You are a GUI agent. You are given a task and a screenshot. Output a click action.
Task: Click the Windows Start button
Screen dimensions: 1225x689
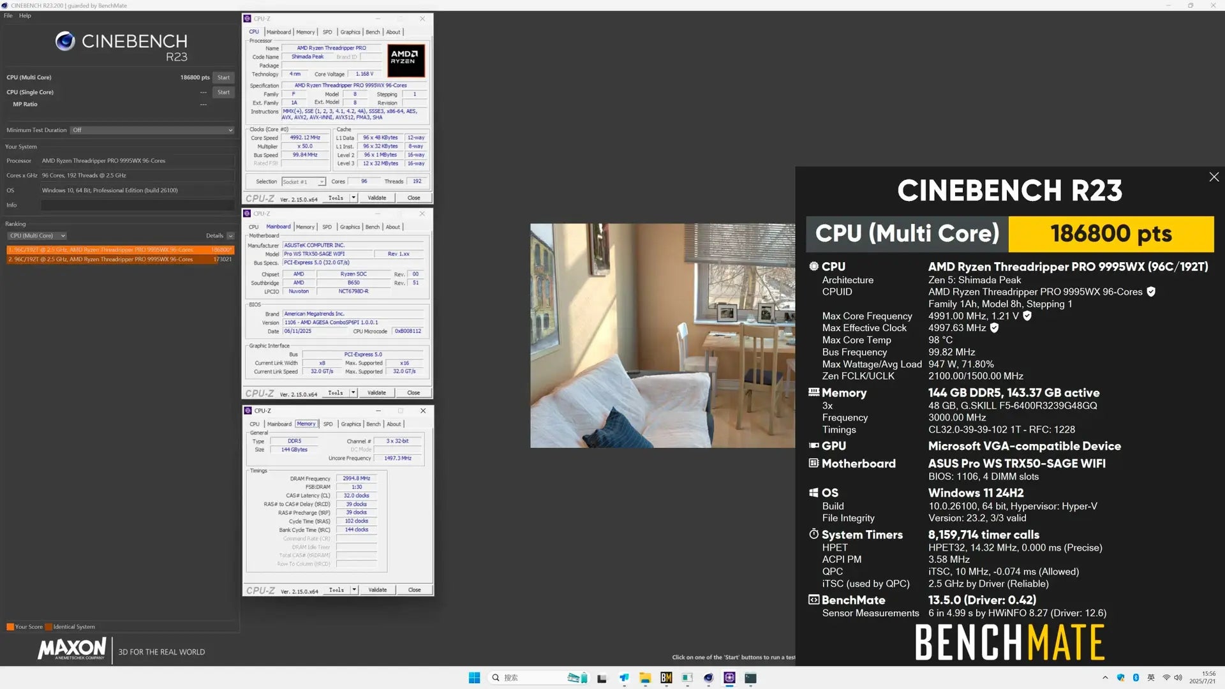475,678
